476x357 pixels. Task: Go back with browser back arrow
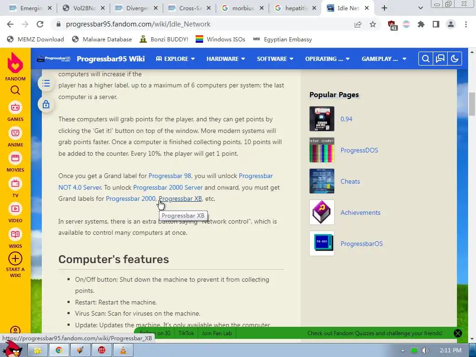(10, 24)
